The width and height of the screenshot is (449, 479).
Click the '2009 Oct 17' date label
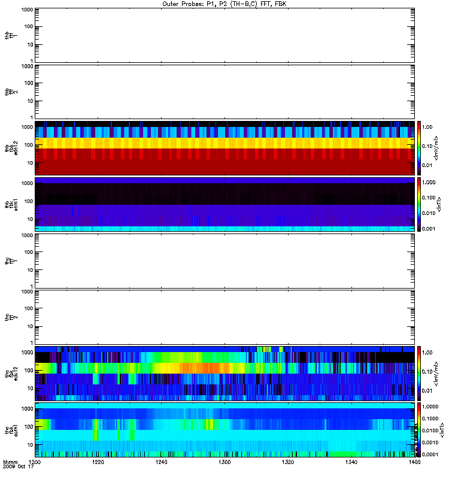pyautogui.click(x=18, y=466)
